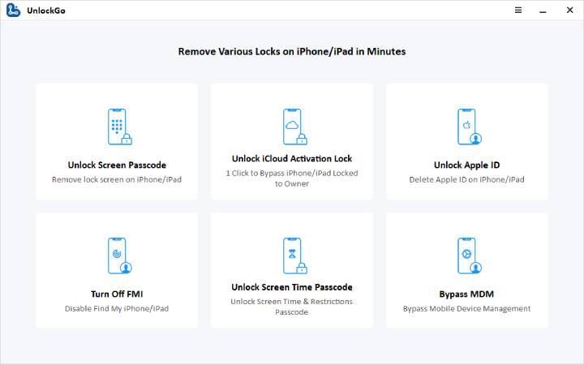Click the iCloud Activation Lock cloud icon

[292, 125]
